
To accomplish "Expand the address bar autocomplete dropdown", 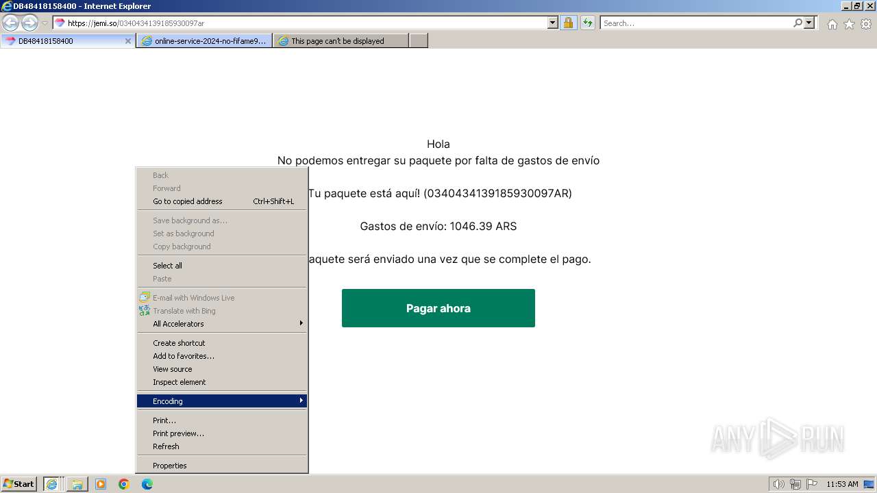I will pyautogui.click(x=553, y=23).
